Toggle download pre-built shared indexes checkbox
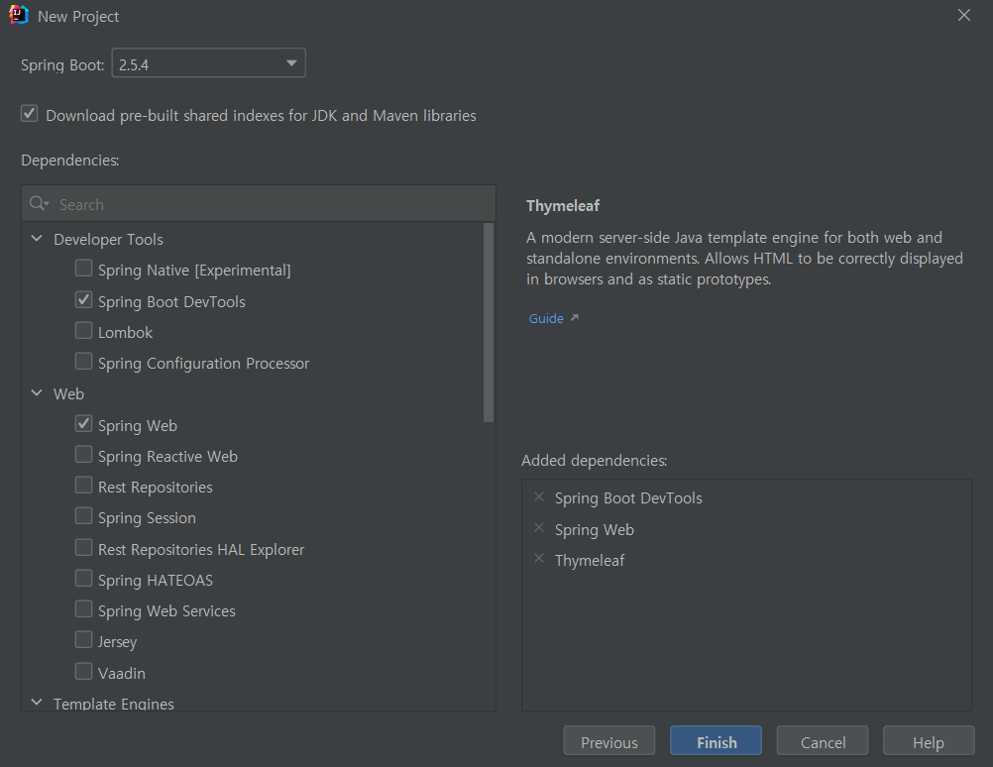This screenshot has height=767, width=993. click(29, 114)
